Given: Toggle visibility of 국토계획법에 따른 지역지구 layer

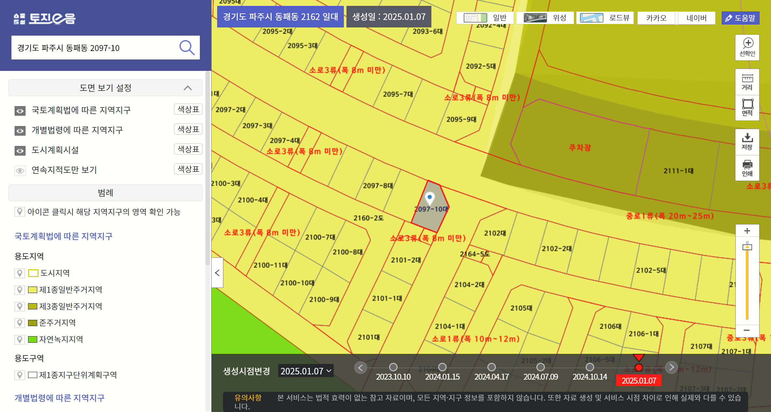Looking at the screenshot, I should (20, 111).
